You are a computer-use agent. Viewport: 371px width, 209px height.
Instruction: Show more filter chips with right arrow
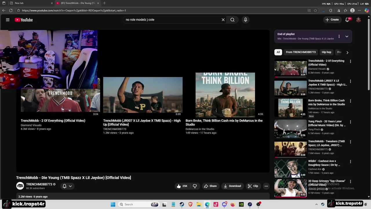[347, 53]
